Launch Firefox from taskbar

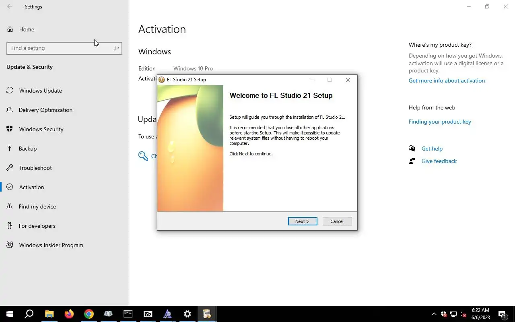[69, 314]
